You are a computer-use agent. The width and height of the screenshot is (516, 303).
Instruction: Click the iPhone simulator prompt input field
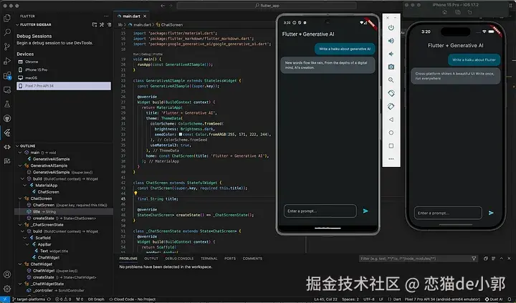click(x=448, y=213)
